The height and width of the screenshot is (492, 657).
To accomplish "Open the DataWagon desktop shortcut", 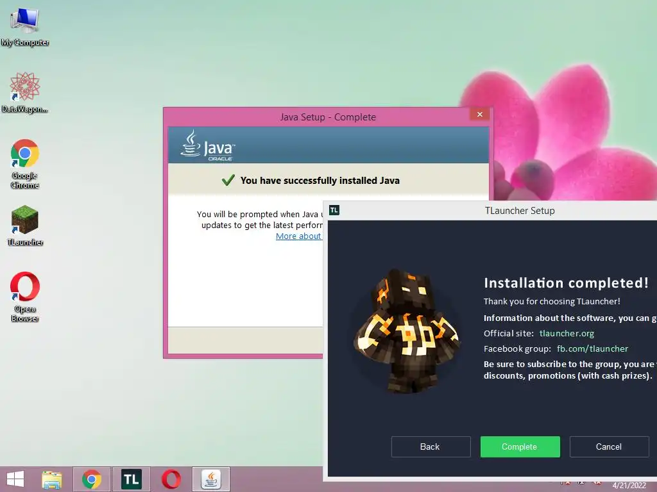I will pyautogui.click(x=25, y=92).
